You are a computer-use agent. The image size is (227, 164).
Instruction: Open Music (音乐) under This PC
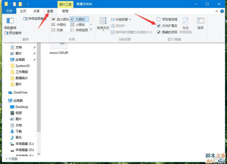pyautogui.click(x=18, y=138)
